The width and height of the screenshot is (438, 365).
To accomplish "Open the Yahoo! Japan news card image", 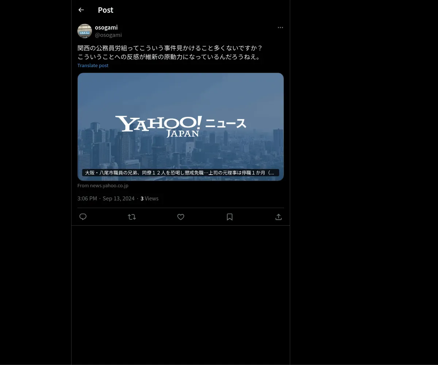I will click(x=181, y=127).
